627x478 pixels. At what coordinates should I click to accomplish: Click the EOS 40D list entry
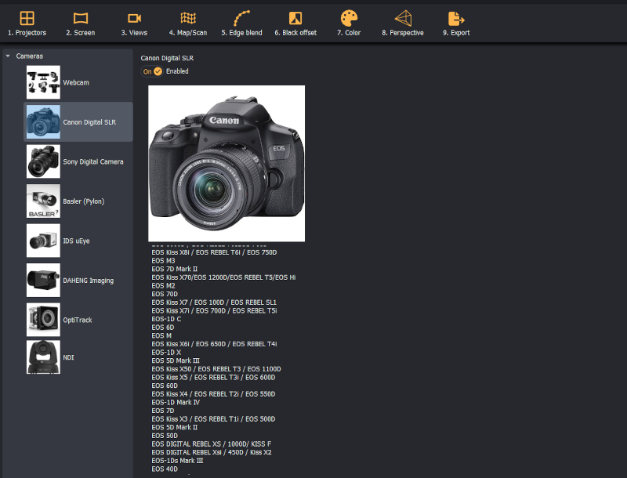point(165,469)
